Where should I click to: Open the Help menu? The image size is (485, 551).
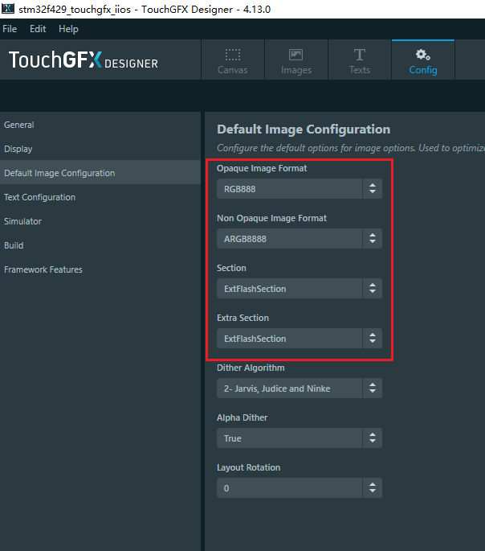click(x=68, y=29)
